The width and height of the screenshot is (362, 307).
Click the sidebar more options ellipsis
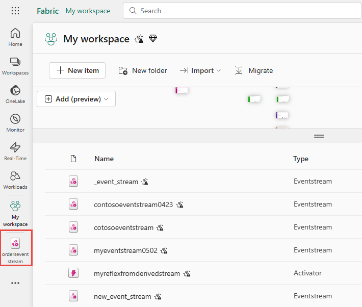click(15, 283)
